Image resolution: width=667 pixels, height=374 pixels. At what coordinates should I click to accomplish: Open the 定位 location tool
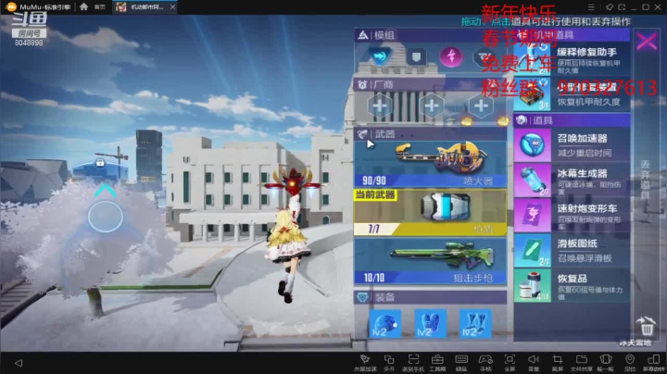[630, 363]
